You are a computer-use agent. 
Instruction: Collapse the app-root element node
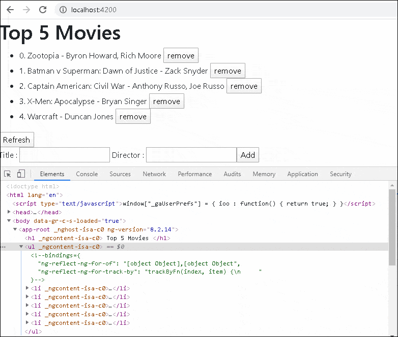coord(15,229)
